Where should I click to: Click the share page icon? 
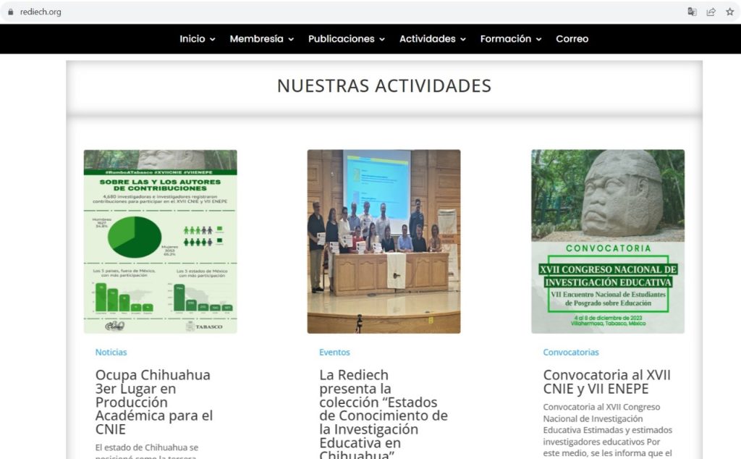[711, 12]
